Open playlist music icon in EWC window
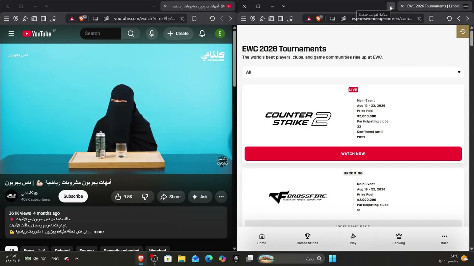This screenshot has height=266, width=474. point(290,18)
